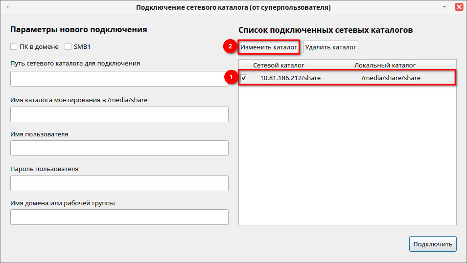Close the window with the red X
Image resolution: width=467 pixels, height=263 pixels.
459,7
